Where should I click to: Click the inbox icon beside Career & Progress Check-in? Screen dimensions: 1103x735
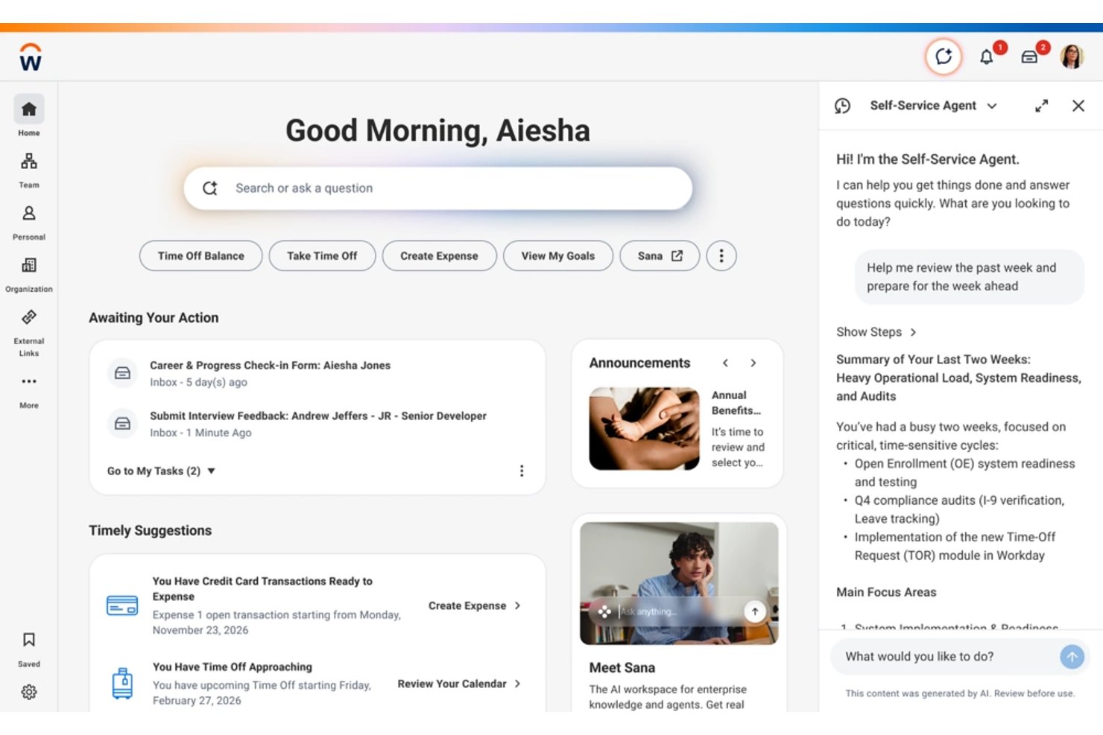point(123,373)
